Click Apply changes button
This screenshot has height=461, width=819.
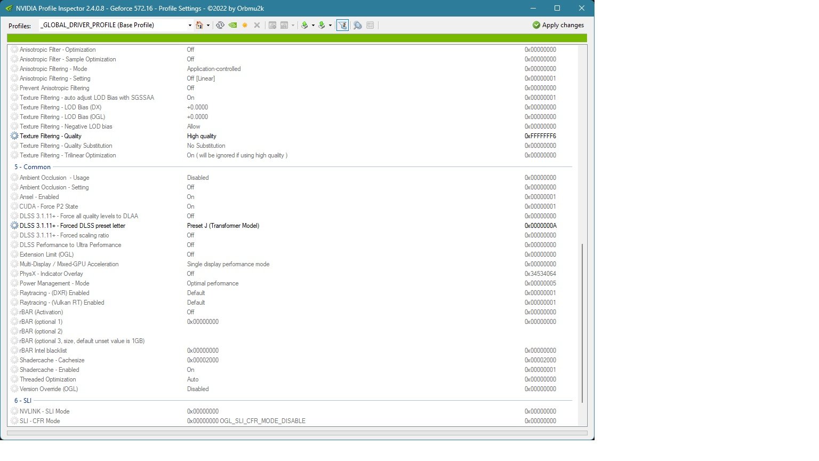point(558,25)
